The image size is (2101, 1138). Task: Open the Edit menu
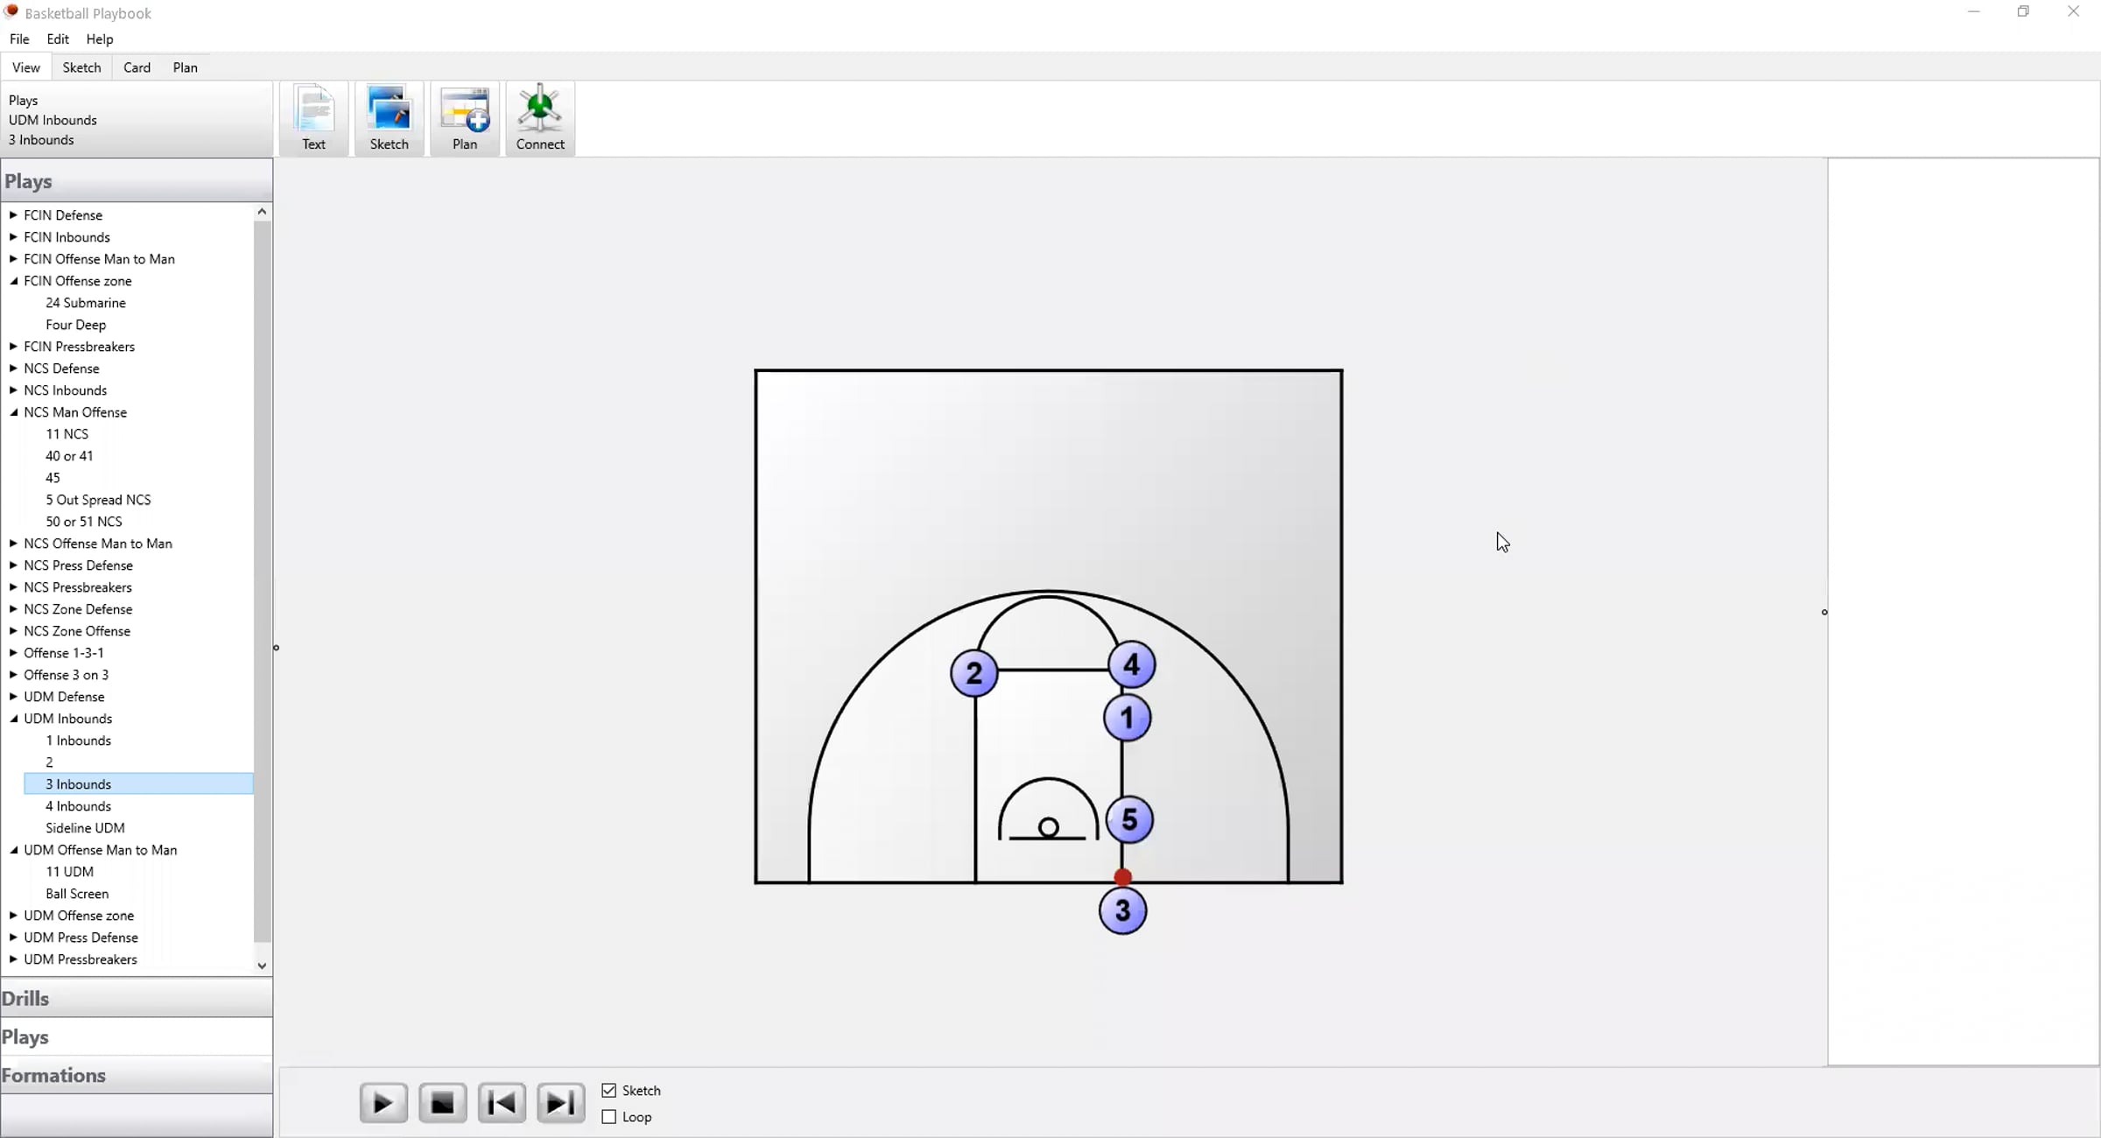pyautogui.click(x=58, y=39)
